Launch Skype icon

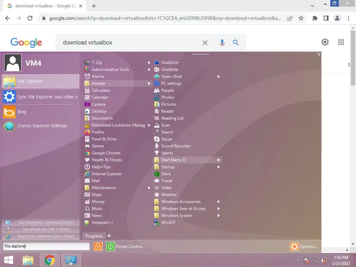pyautogui.click(x=157, y=139)
